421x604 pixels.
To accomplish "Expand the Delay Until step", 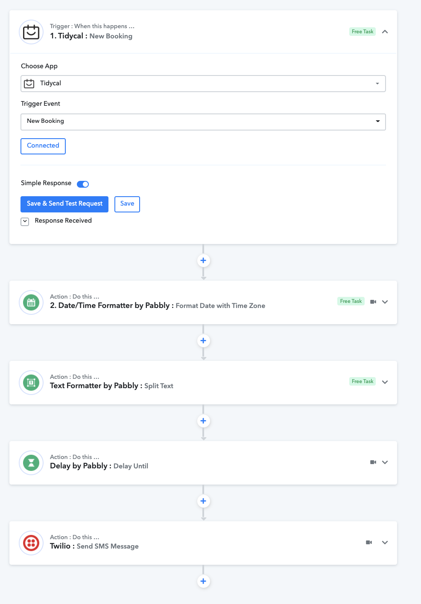I will (385, 462).
